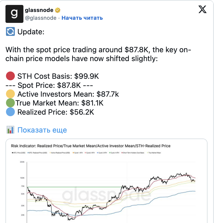The height and width of the screenshot is (223, 214).
Task: Click the glassnode profile avatar
Action: coord(14,14)
